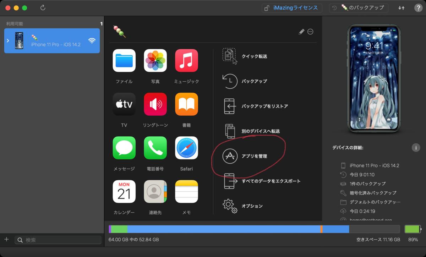Viewport: 426px width, 257px height.
Task: Open the question mark help button
Action: click(418, 8)
